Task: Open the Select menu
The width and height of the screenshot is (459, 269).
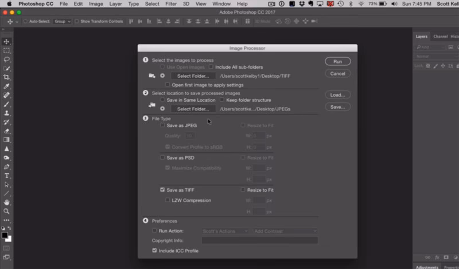Action: point(152,4)
